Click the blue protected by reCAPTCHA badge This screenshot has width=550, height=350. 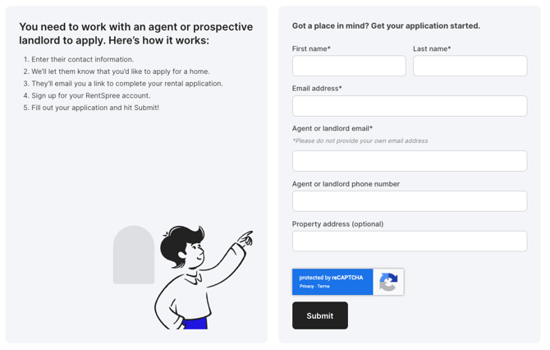tap(332, 282)
